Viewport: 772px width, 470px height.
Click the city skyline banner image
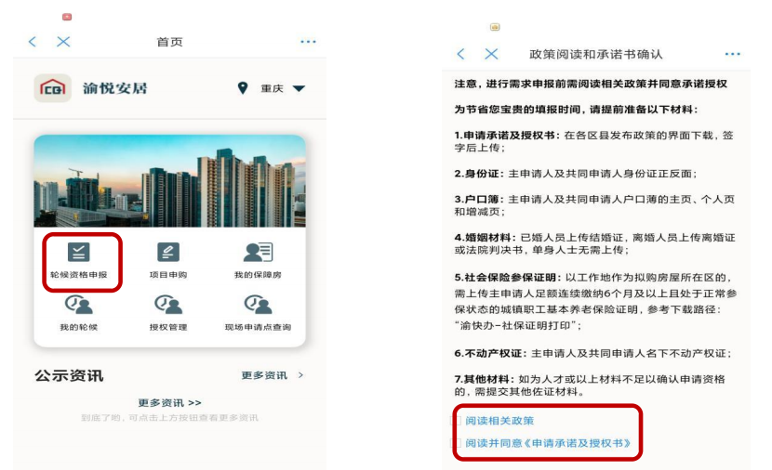tap(170, 181)
